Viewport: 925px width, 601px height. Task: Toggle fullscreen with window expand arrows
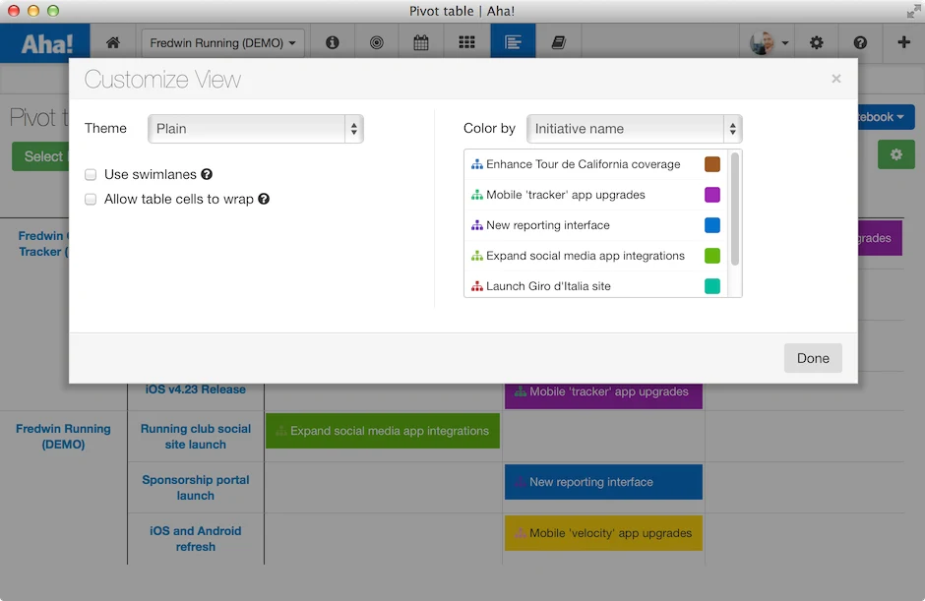pyautogui.click(x=913, y=11)
